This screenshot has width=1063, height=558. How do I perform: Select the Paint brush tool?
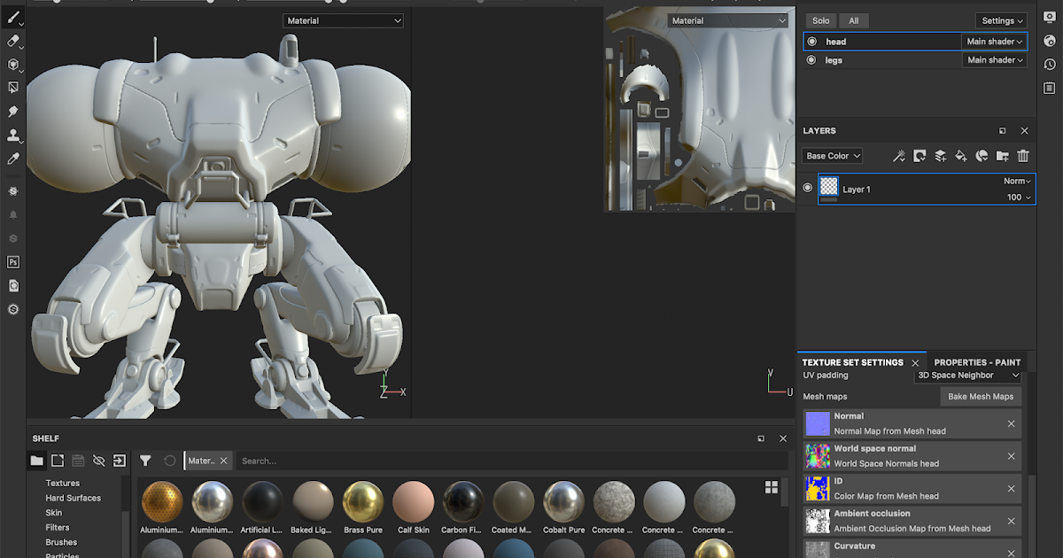point(13,17)
